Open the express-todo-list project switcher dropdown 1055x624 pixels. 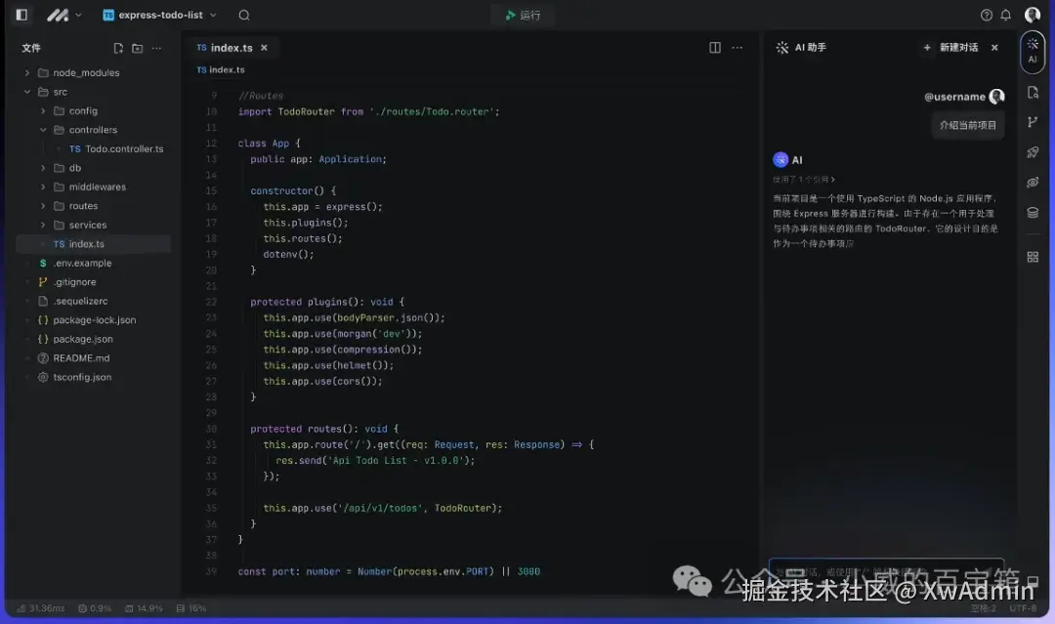159,15
